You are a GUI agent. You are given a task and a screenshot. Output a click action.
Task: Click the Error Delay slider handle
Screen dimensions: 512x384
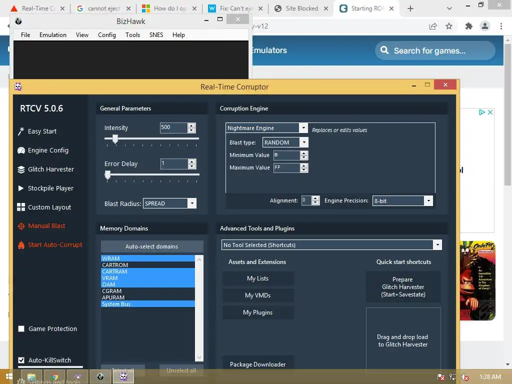108,175
